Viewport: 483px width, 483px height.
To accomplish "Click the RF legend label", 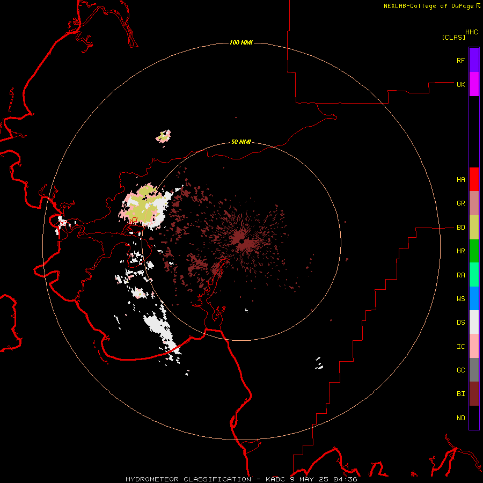I will point(460,60).
